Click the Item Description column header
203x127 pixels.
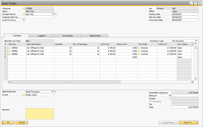pyautogui.click(x=40, y=44)
